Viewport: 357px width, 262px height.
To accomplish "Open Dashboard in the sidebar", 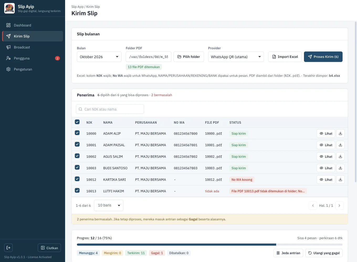I will coord(33,25).
